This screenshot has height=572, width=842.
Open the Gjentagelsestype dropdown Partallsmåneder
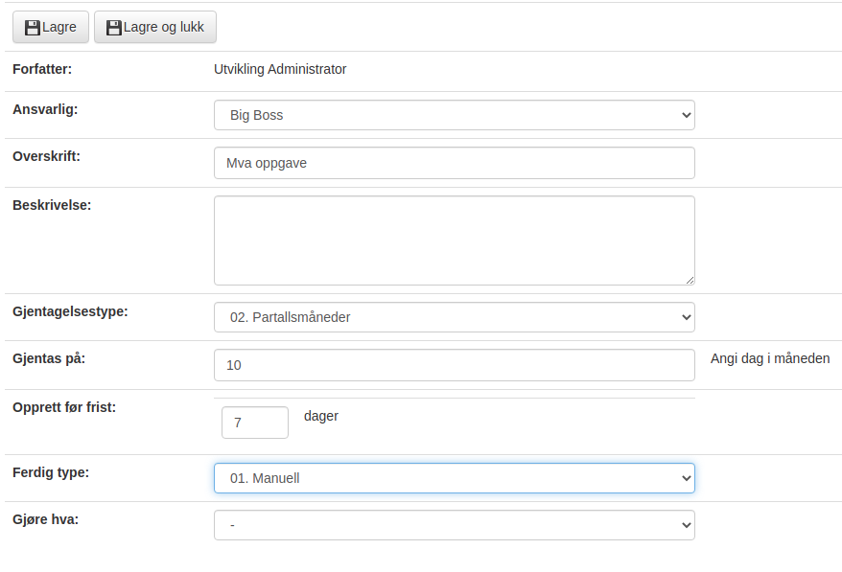point(455,317)
